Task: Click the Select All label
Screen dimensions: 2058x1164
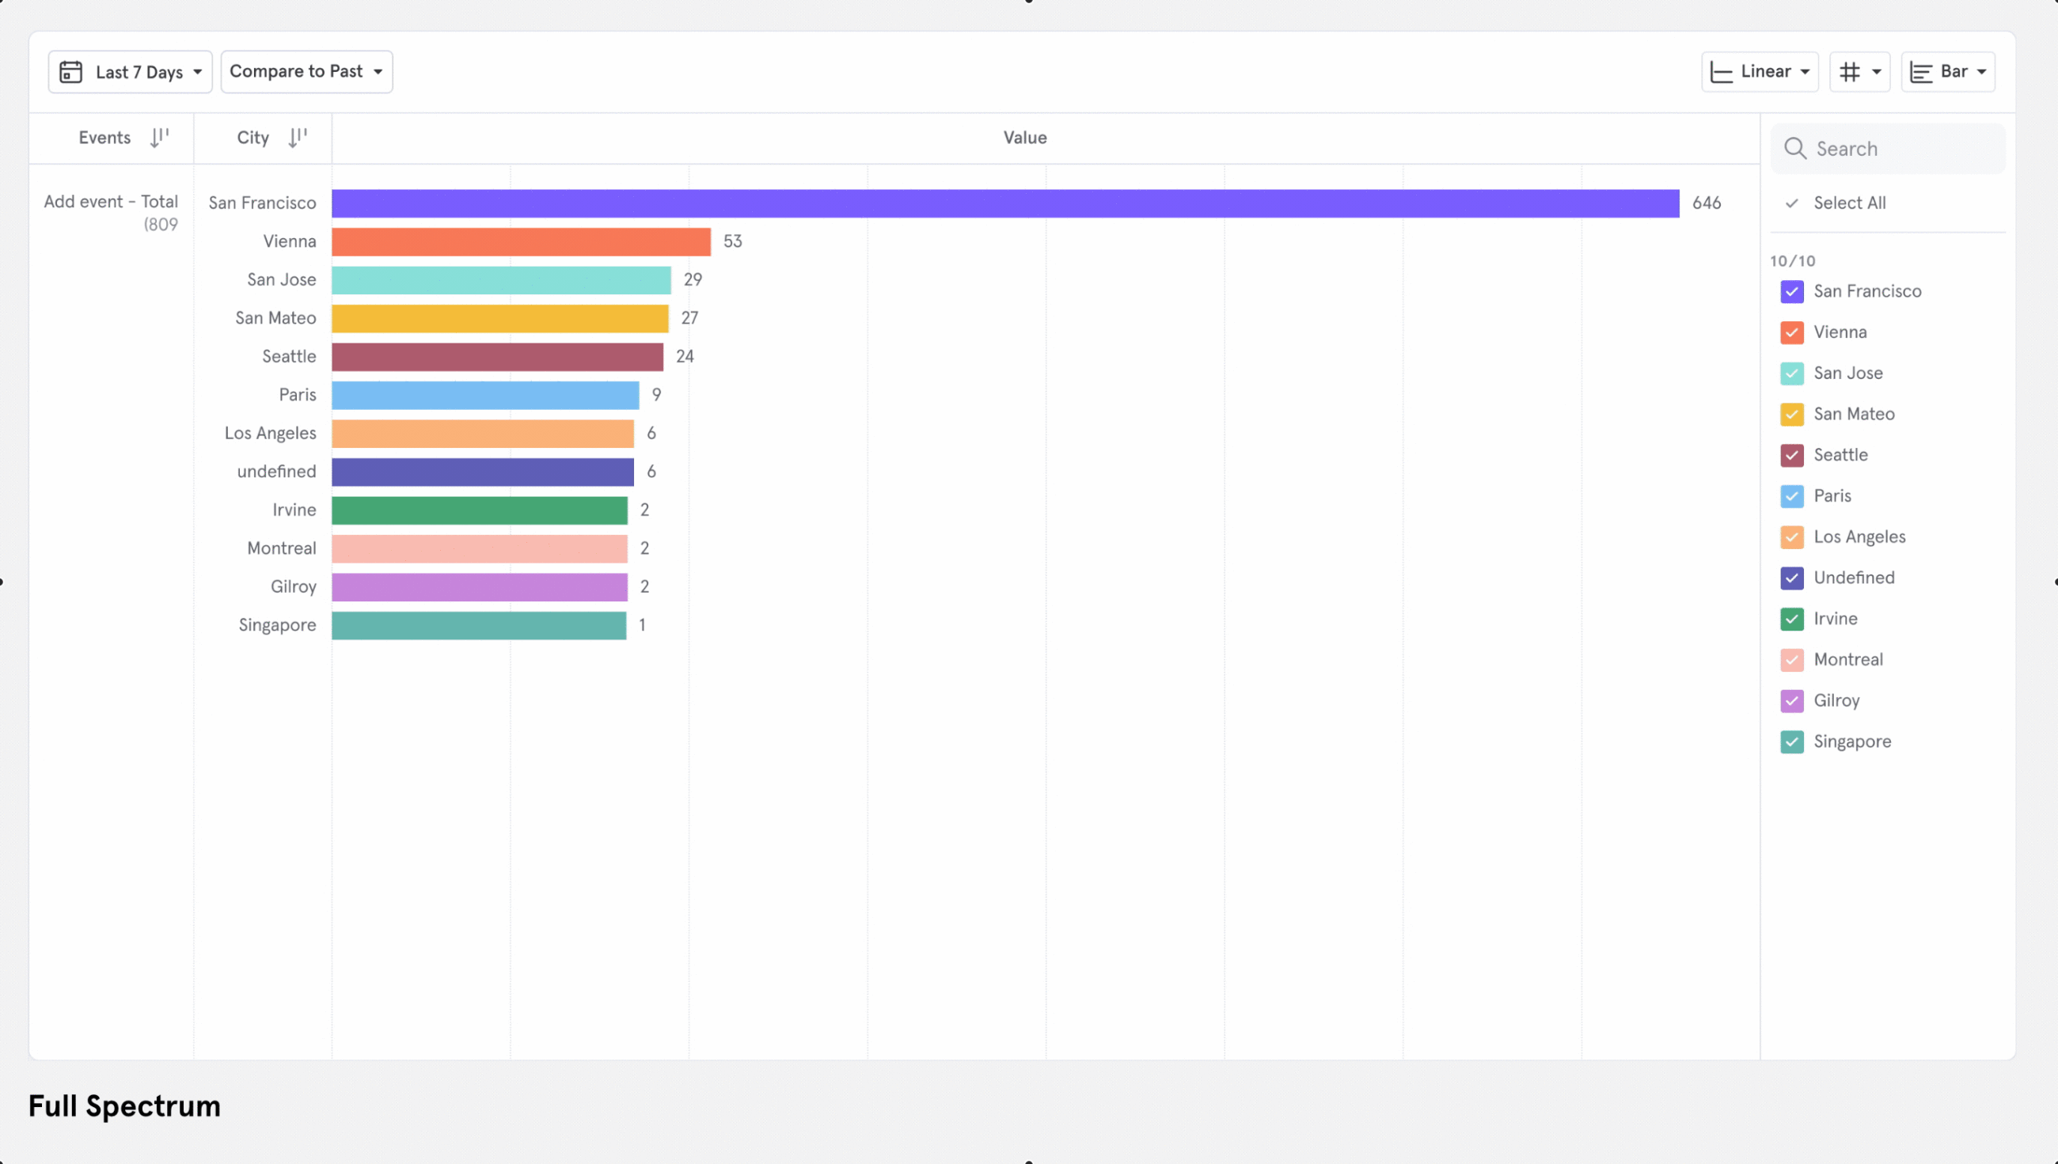Action: [x=1848, y=203]
